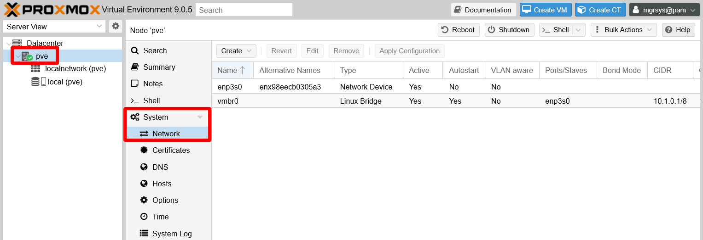
Task: Click the Shutdown button label
Action: (514, 30)
